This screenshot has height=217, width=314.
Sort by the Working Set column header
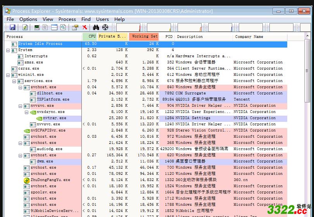coord(144,37)
